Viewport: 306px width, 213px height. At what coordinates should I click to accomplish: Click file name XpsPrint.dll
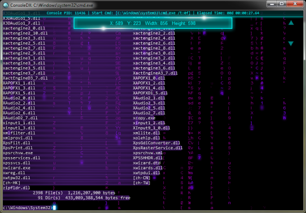click(x=18, y=148)
